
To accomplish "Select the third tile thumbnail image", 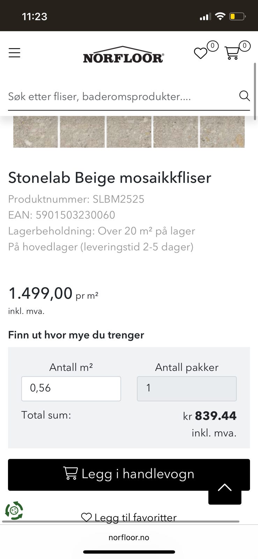I will click(x=129, y=132).
